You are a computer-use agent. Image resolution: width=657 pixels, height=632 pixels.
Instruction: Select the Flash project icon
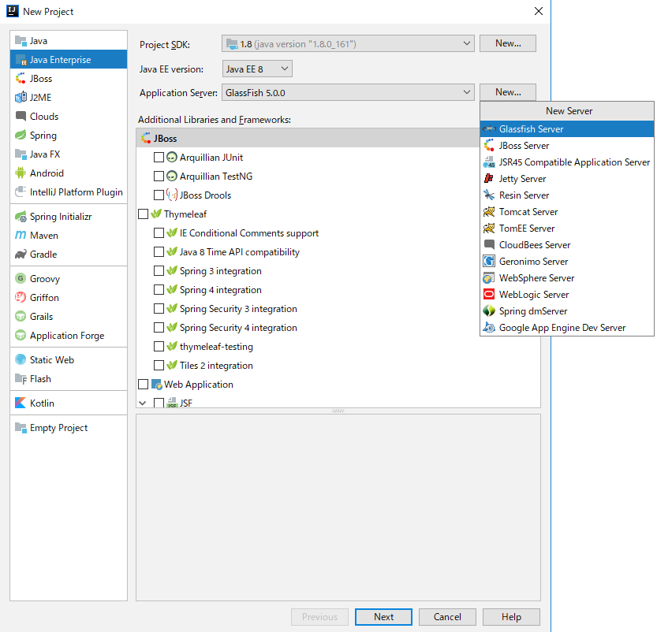point(21,378)
